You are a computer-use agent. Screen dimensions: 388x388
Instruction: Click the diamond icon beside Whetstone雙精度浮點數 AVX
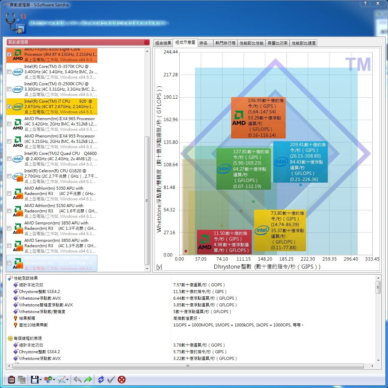(x=16, y=305)
